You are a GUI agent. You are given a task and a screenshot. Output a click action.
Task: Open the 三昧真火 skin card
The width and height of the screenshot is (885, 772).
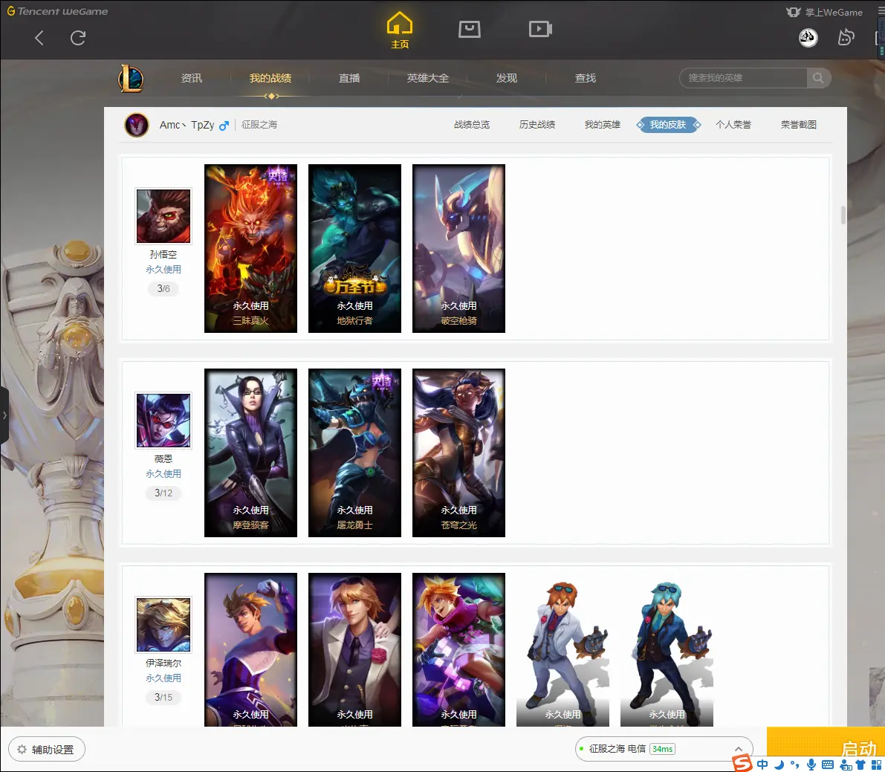tap(250, 248)
